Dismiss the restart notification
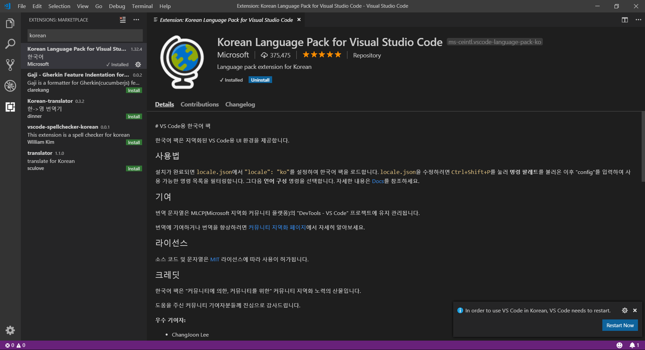The height and width of the screenshot is (350, 645). (x=635, y=310)
